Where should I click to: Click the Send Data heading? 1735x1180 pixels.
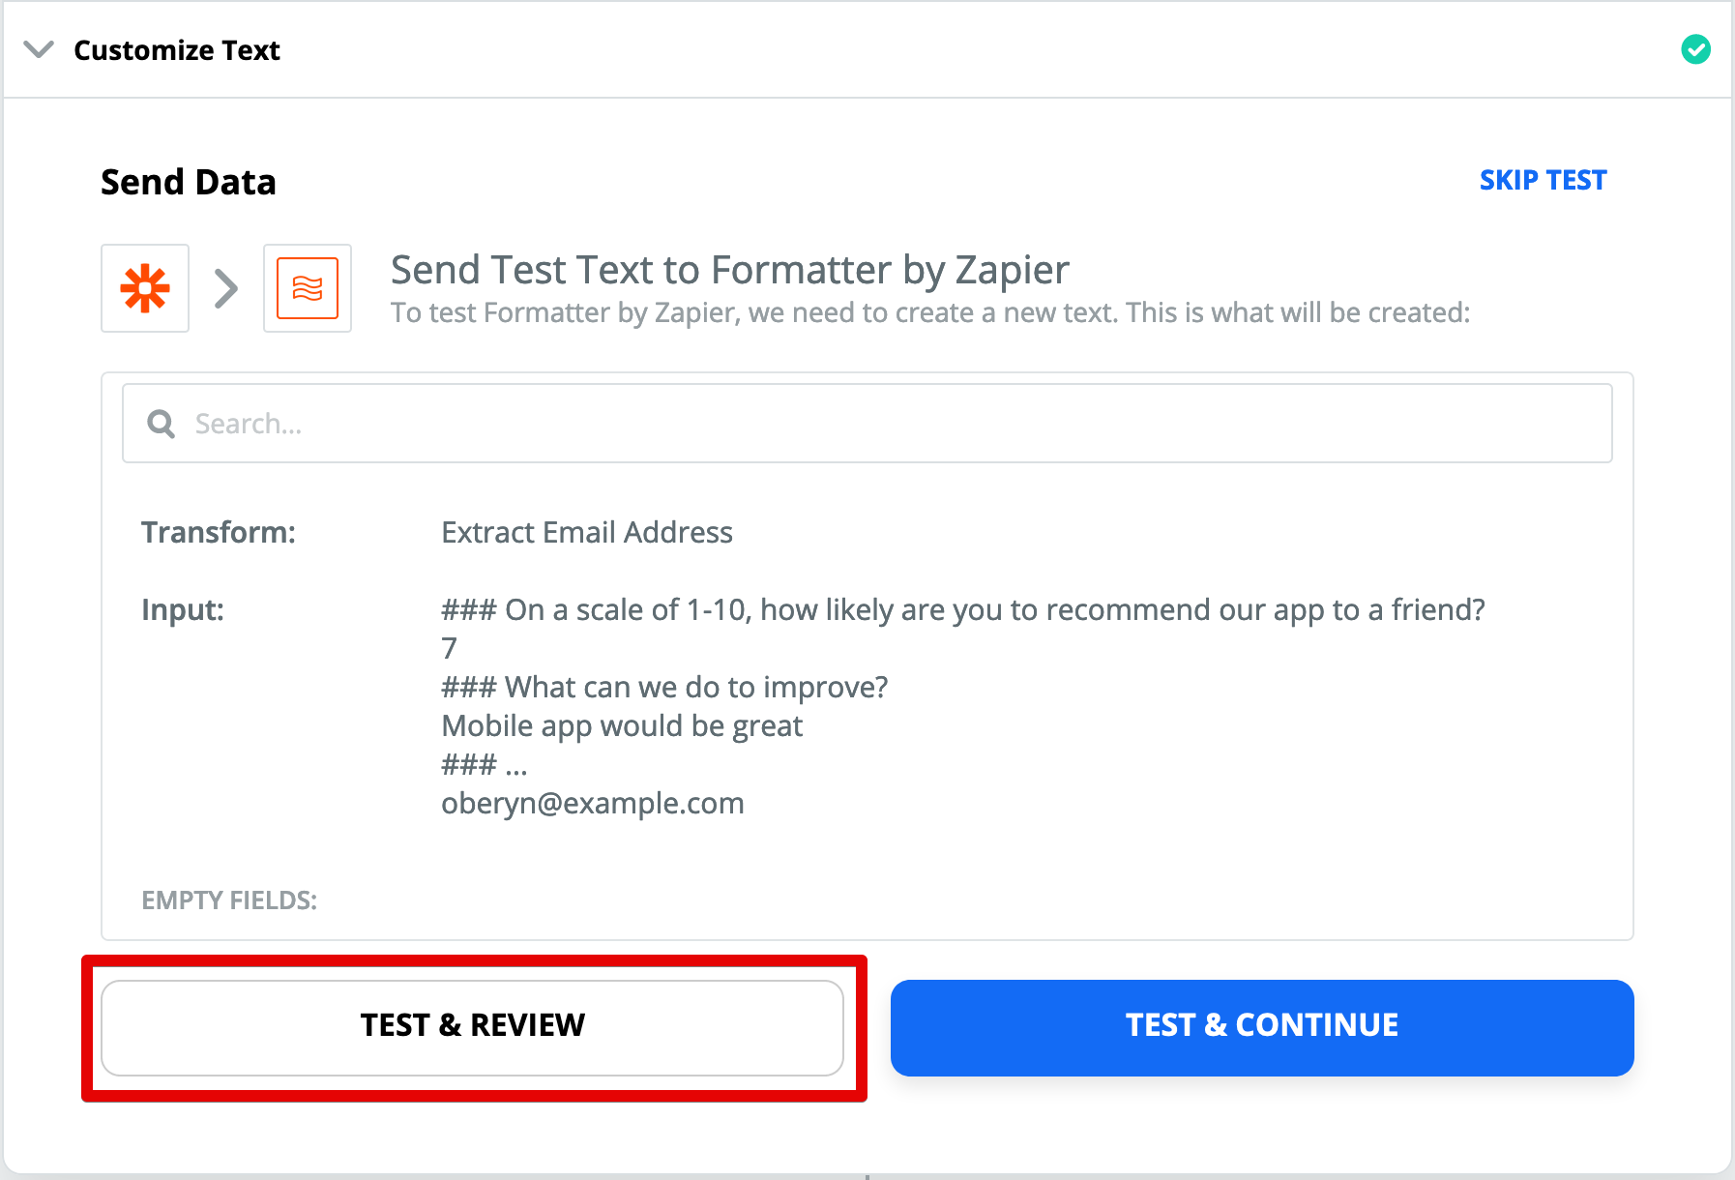(x=189, y=182)
